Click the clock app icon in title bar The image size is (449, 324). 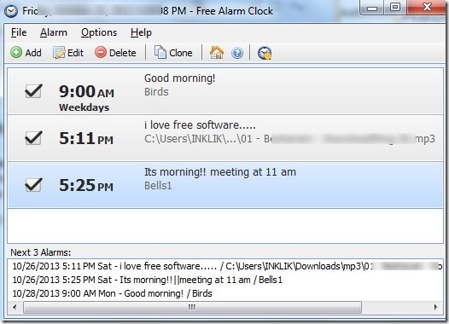11,11
